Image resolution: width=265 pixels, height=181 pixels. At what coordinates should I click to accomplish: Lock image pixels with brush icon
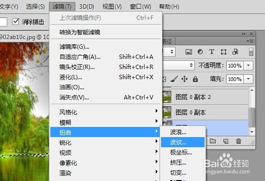174,79
